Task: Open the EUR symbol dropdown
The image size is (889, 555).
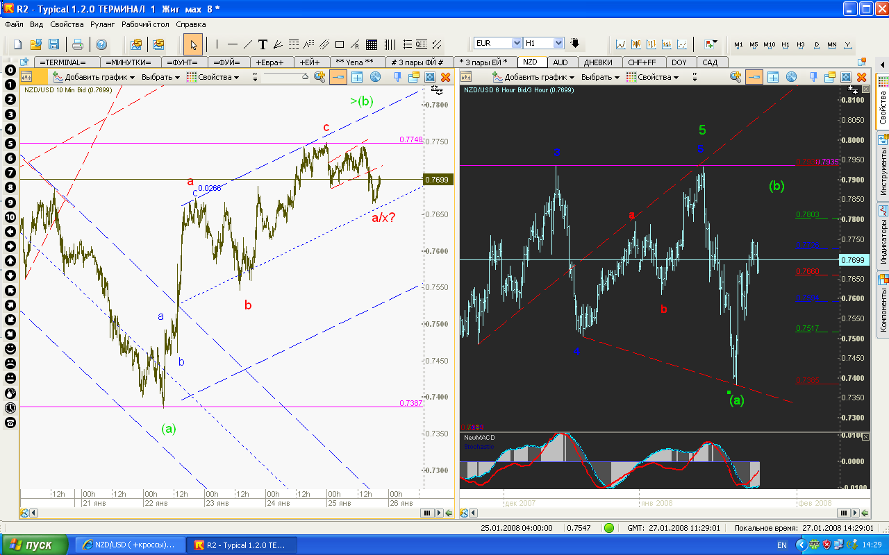Action: 516,43
